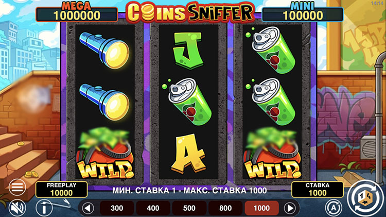Image resolution: width=386 pixels, height=217 pixels.
Task: Show lower bet values with left arrow
Action: click(x=88, y=208)
